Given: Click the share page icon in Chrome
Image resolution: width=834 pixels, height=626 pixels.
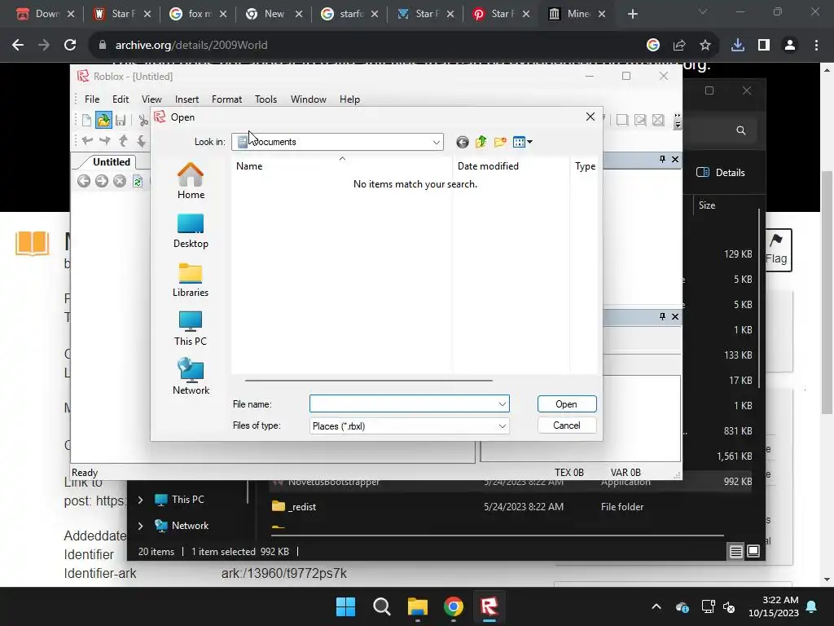Looking at the screenshot, I should [678, 46].
